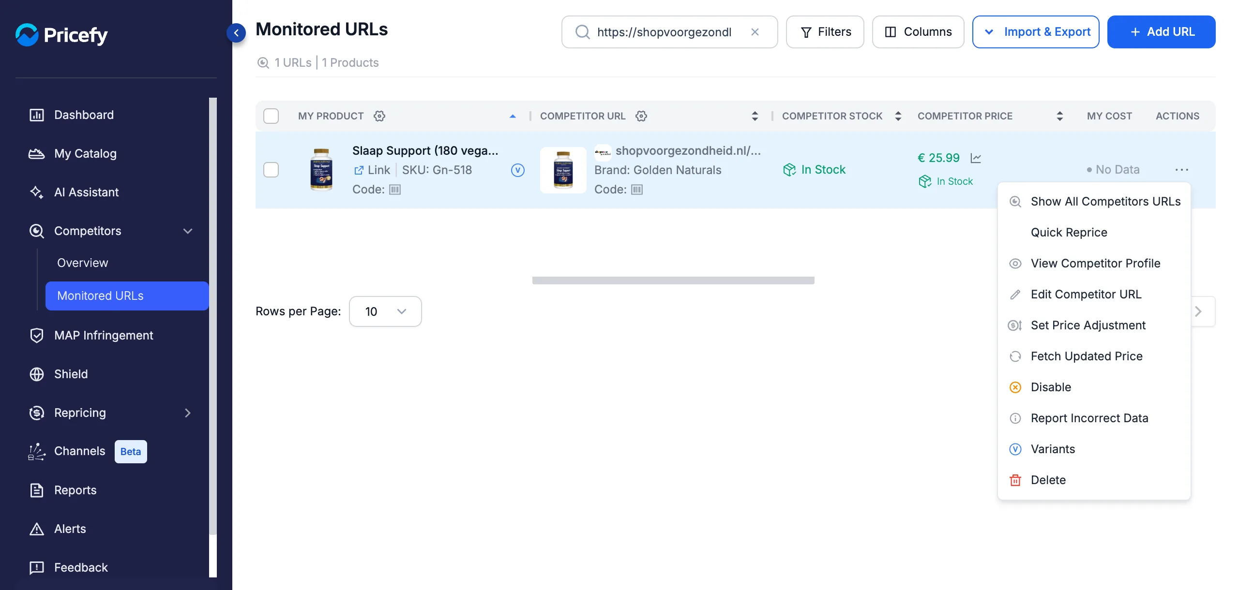Viewport: 1239px width, 590px height.
Task: Click the Channels icon in the sidebar
Action: (x=37, y=452)
